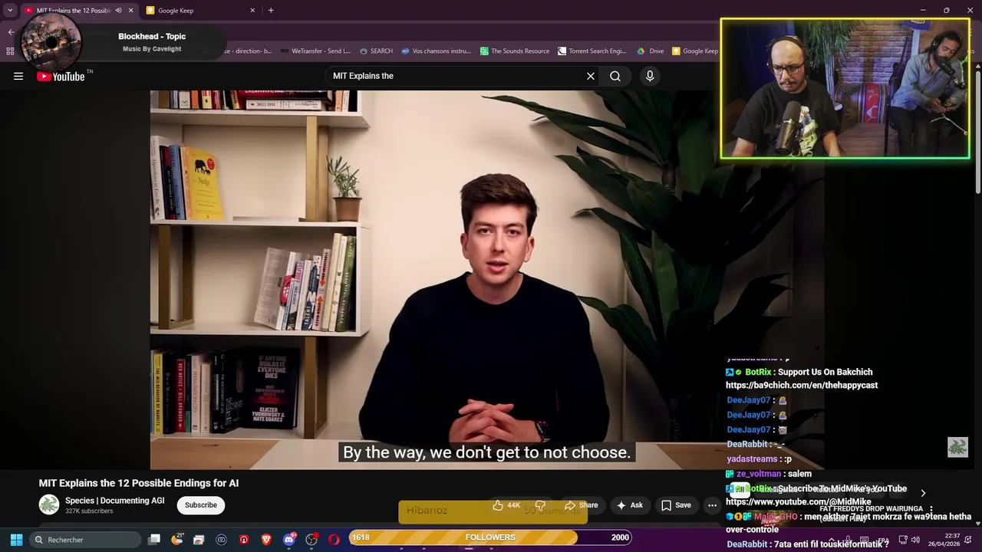The image size is (982, 552).
Task: Open more actions ellipsis under the video
Action: pos(712,505)
